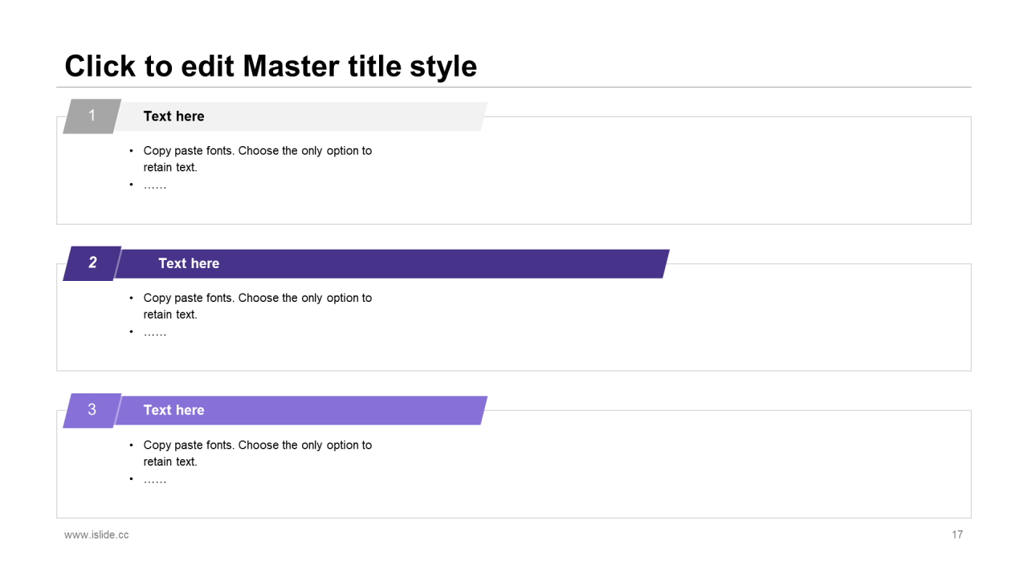Viewport: 1028px width, 578px height.
Task: Click the ellipsis bullet in the second box
Action: coord(155,332)
